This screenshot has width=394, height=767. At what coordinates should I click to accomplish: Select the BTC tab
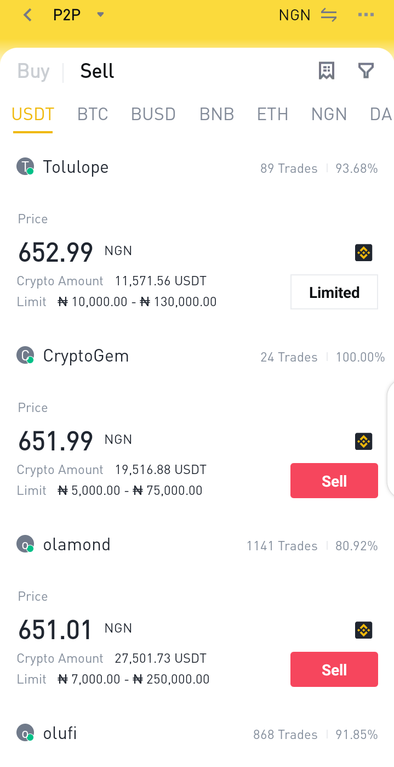click(x=93, y=114)
